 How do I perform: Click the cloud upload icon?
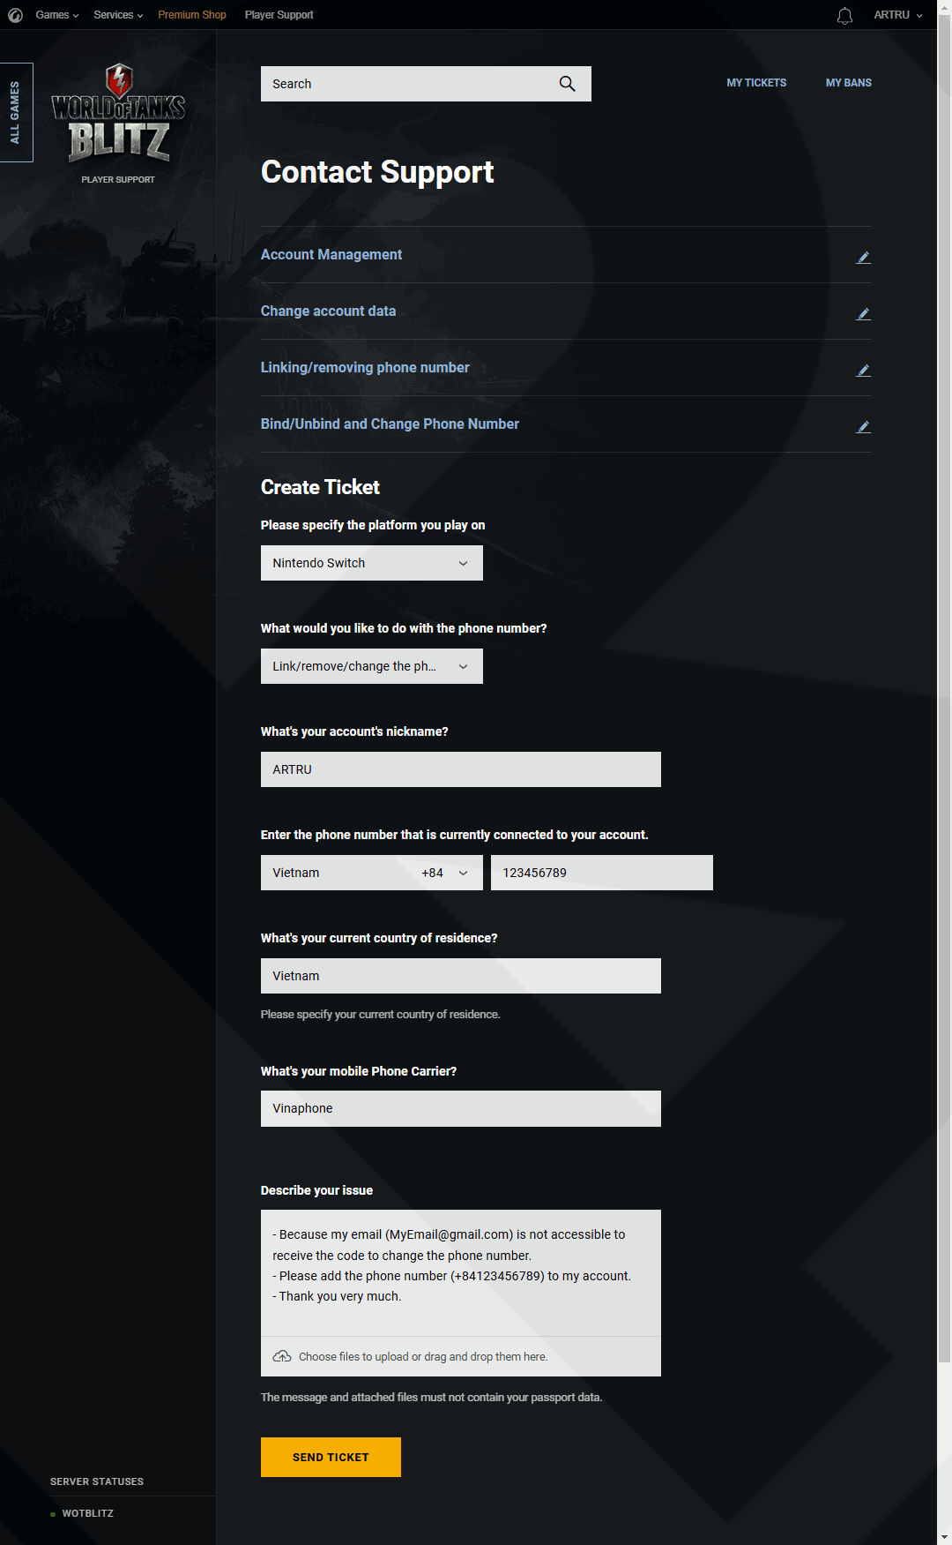[x=282, y=1356]
